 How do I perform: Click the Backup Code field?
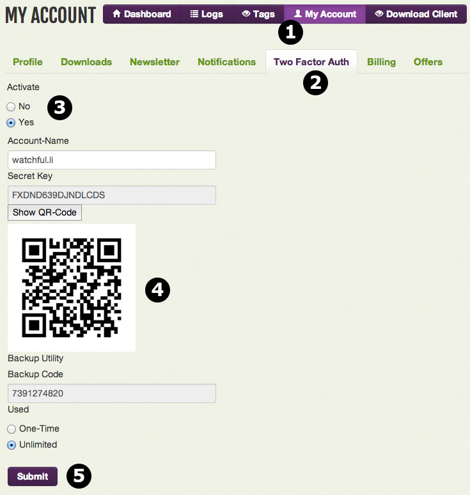[112, 393]
